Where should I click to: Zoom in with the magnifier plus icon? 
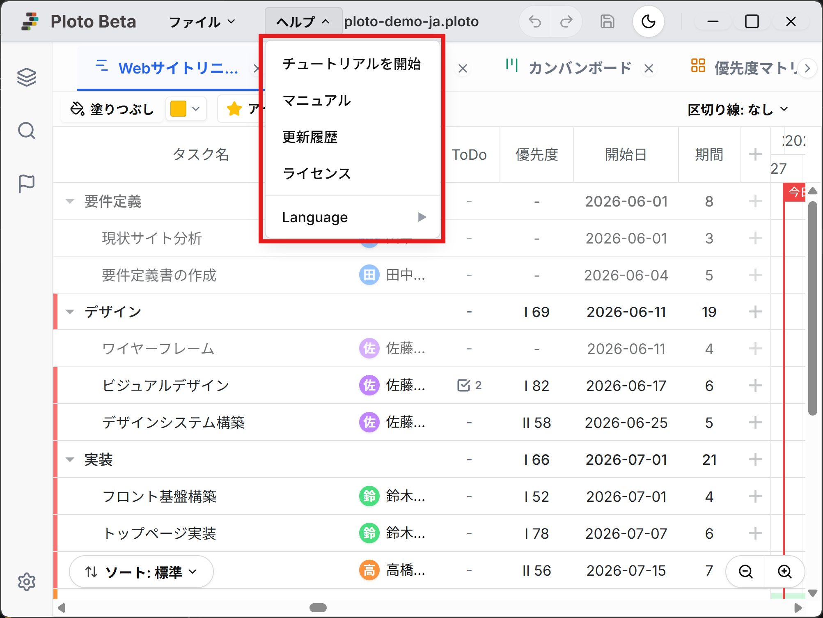pyautogui.click(x=784, y=571)
